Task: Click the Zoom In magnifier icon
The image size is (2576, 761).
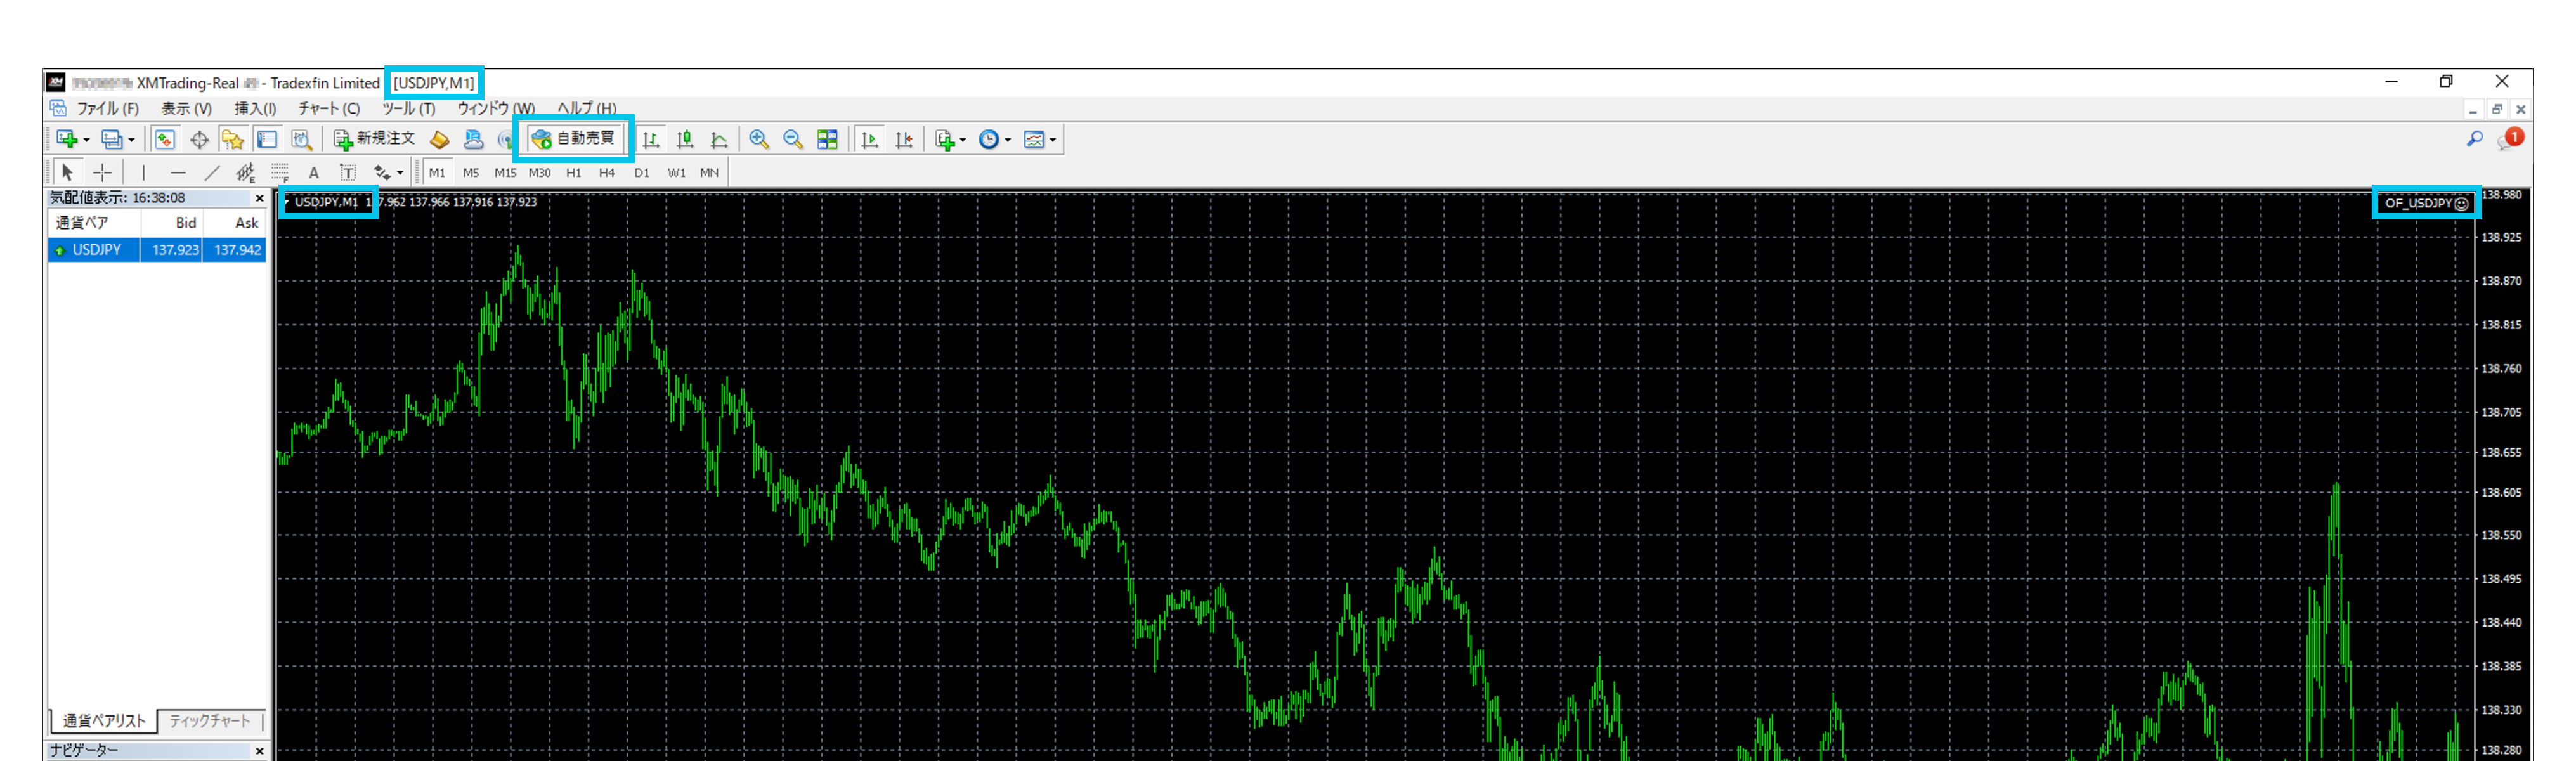Action: [759, 140]
